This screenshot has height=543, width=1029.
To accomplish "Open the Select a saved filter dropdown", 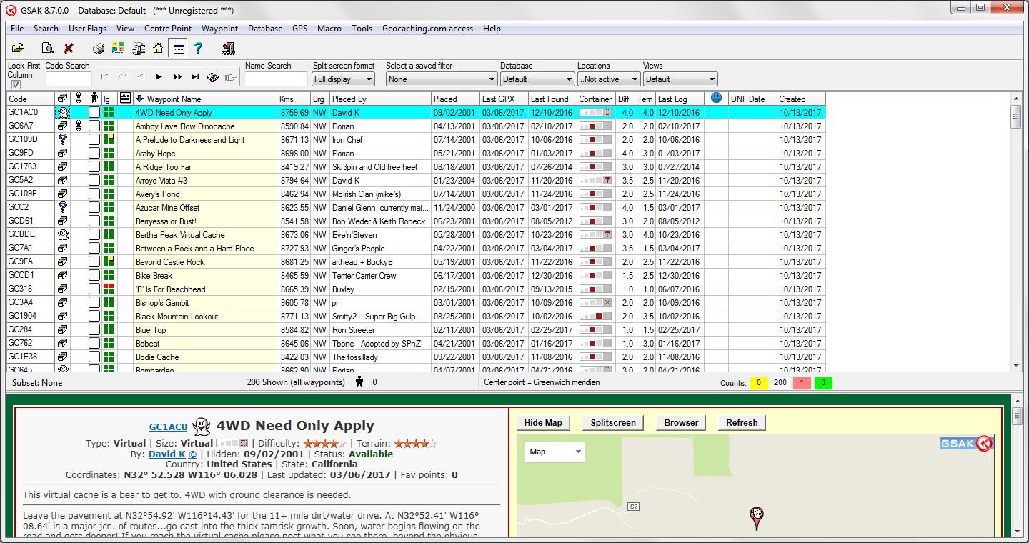I will tap(441, 79).
